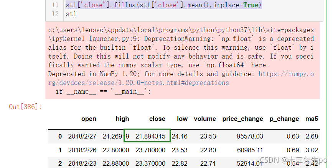
Task: Click value 23.370000 in row 2
Action: pos(150,163)
